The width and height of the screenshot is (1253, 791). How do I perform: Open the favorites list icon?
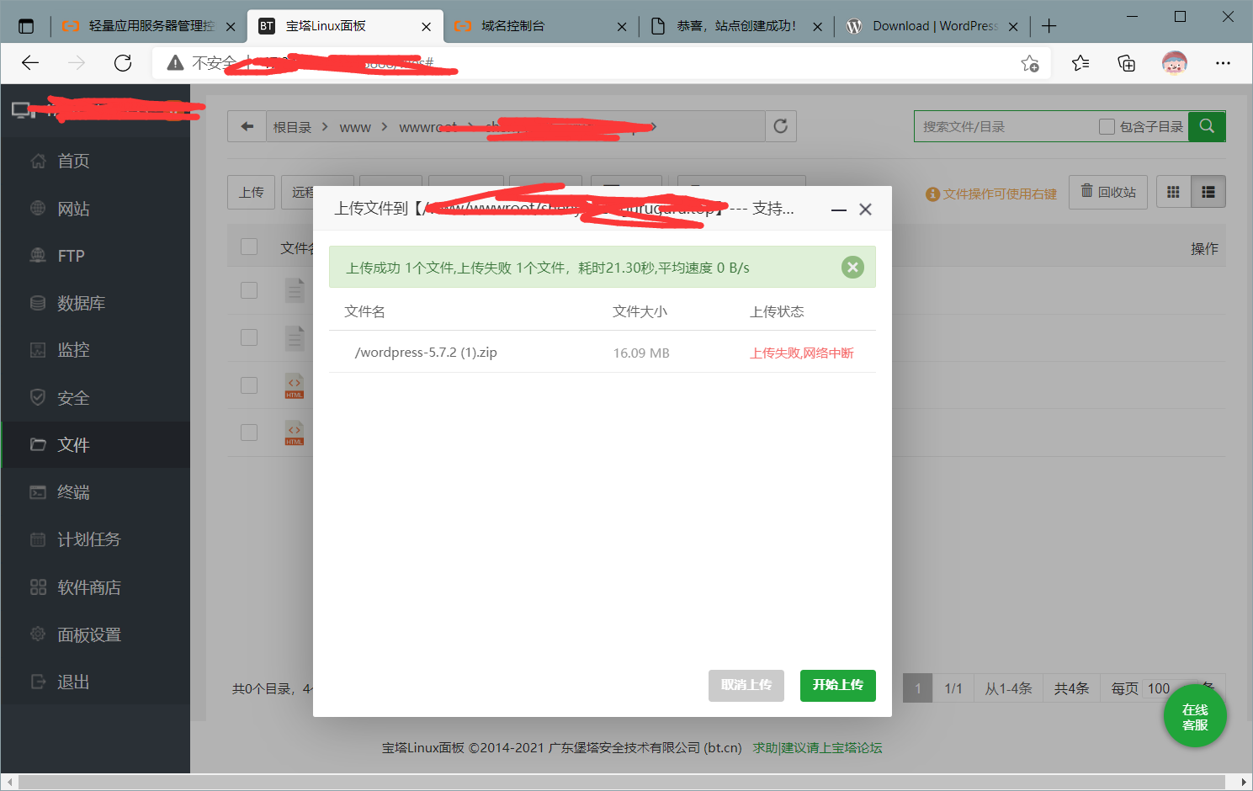(1080, 63)
